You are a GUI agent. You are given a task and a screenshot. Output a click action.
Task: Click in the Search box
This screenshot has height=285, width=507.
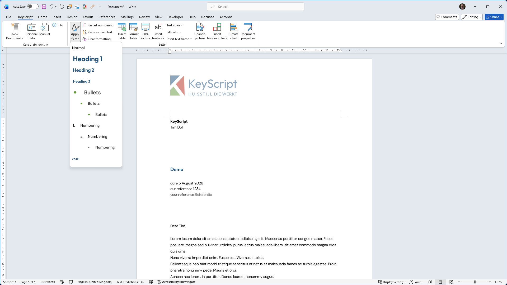(256, 7)
